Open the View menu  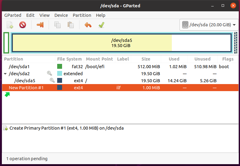click(x=44, y=15)
